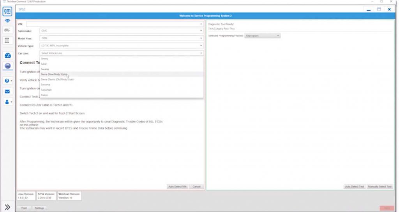
Task: Click the GM logo icon in sidebar
Action: click(7, 11)
